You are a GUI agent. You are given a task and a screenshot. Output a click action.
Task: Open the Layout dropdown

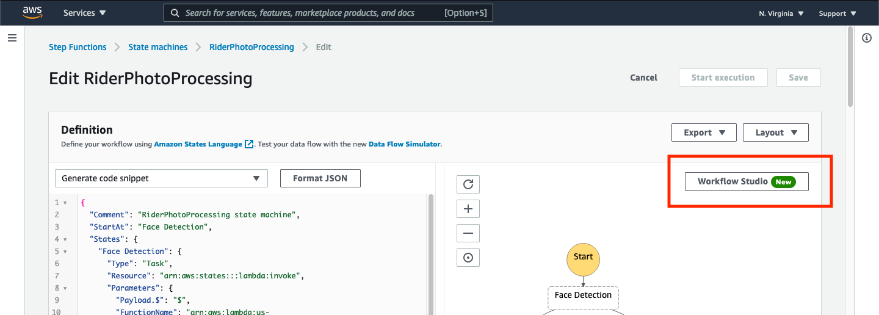coord(776,132)
